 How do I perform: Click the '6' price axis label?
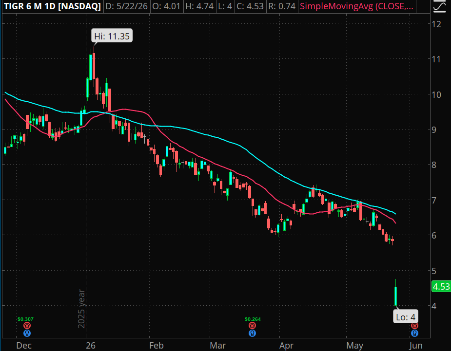click(434, 236)
